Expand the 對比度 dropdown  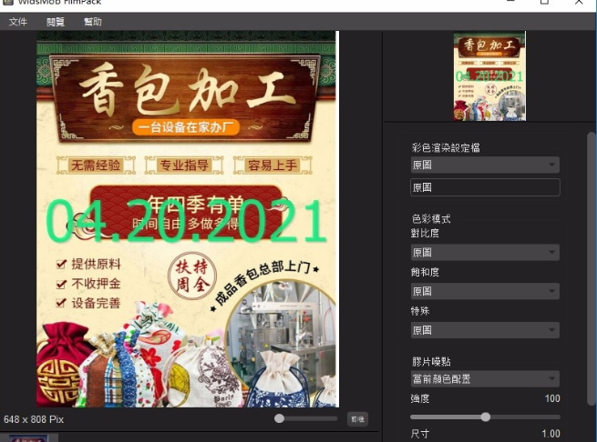pyautogui.click(x=484, y=252)
